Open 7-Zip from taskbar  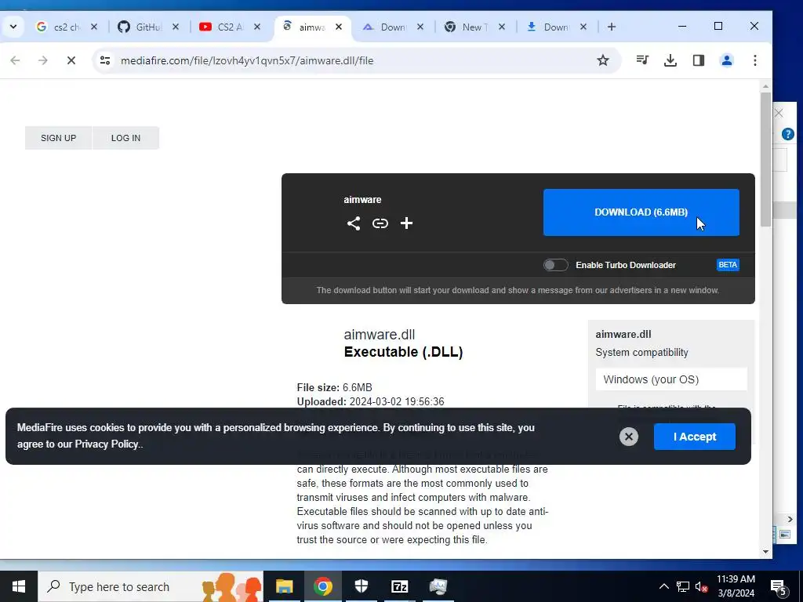[399, 586]
